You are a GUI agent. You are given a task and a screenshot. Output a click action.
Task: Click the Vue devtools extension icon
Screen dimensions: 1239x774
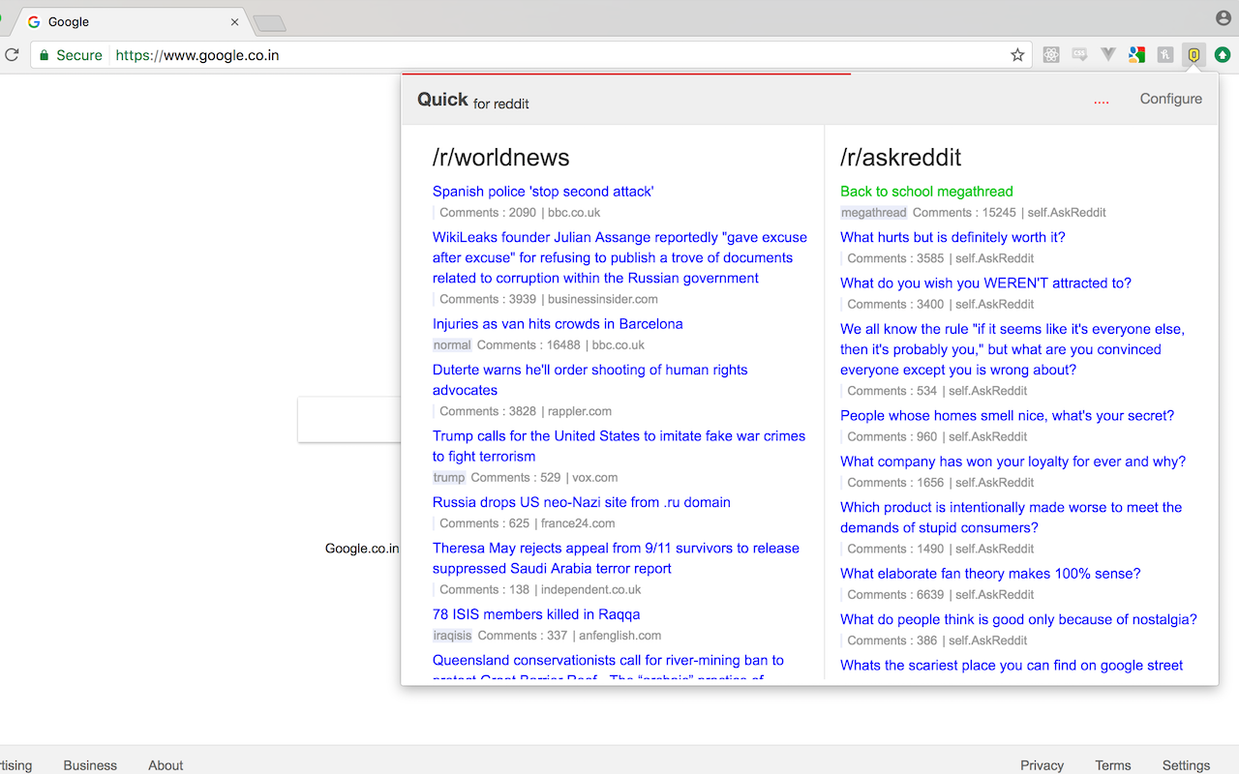(x=1108, y=55)
